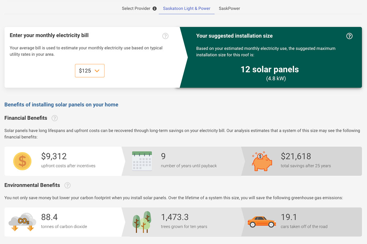367x244 pixels.
Task: Switch to the SaskPower tab
Action: tap(229, 8)
